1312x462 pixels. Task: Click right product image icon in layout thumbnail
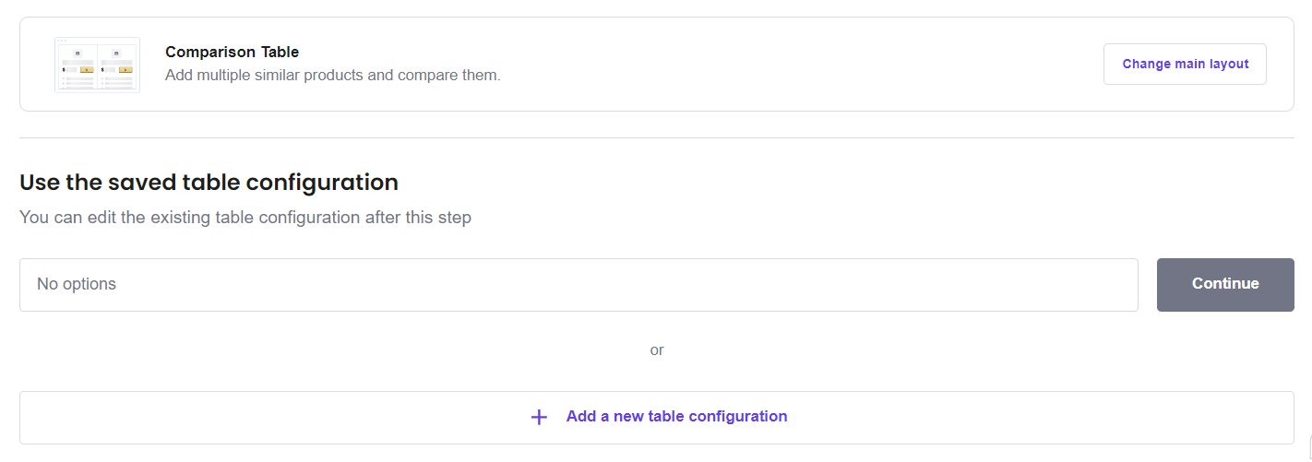(x=116, y=53)
